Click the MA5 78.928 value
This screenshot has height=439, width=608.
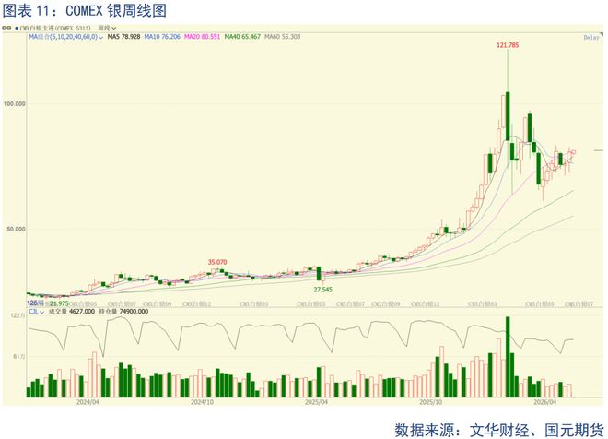click(123, 37)
